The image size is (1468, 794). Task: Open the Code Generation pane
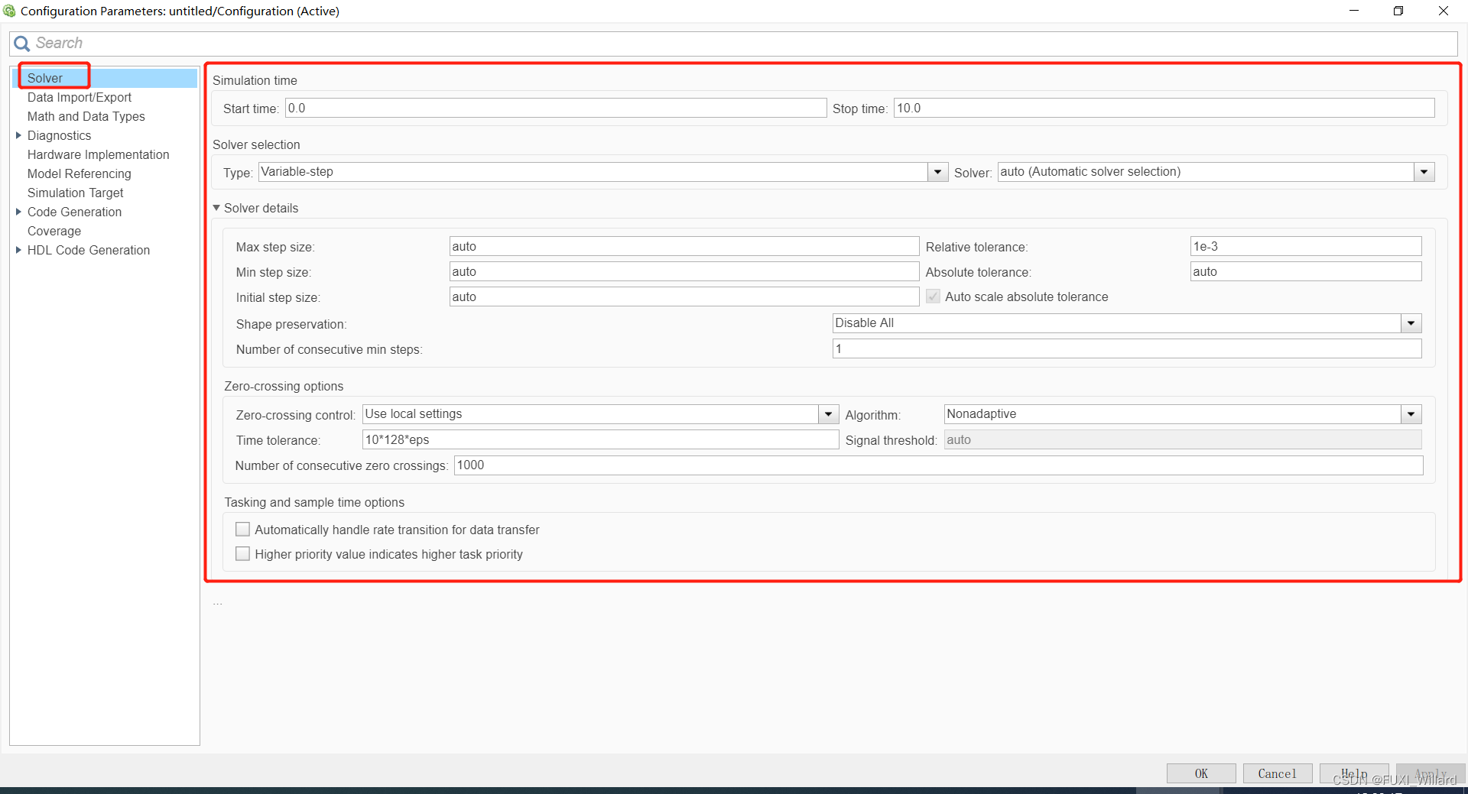point(75,212)
